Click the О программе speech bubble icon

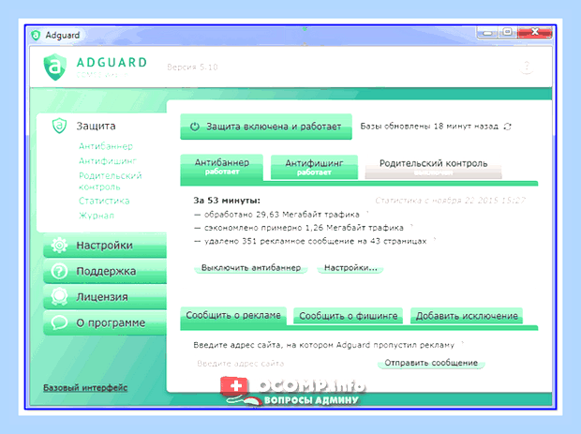(59, 322)
